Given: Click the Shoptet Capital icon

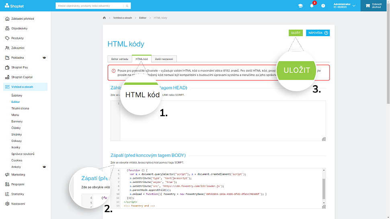Looking at the screenshot, I should pyautogui.click(x=7, y=77).
